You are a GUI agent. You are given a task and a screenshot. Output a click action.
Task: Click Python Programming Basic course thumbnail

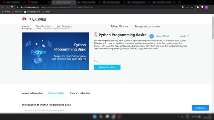pos(56,51)
